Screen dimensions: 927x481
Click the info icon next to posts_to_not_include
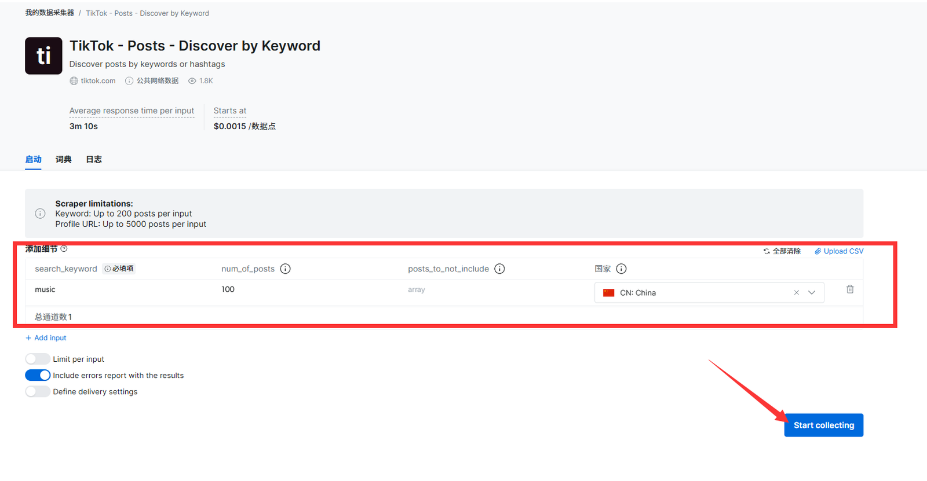[x=499, y=269]
